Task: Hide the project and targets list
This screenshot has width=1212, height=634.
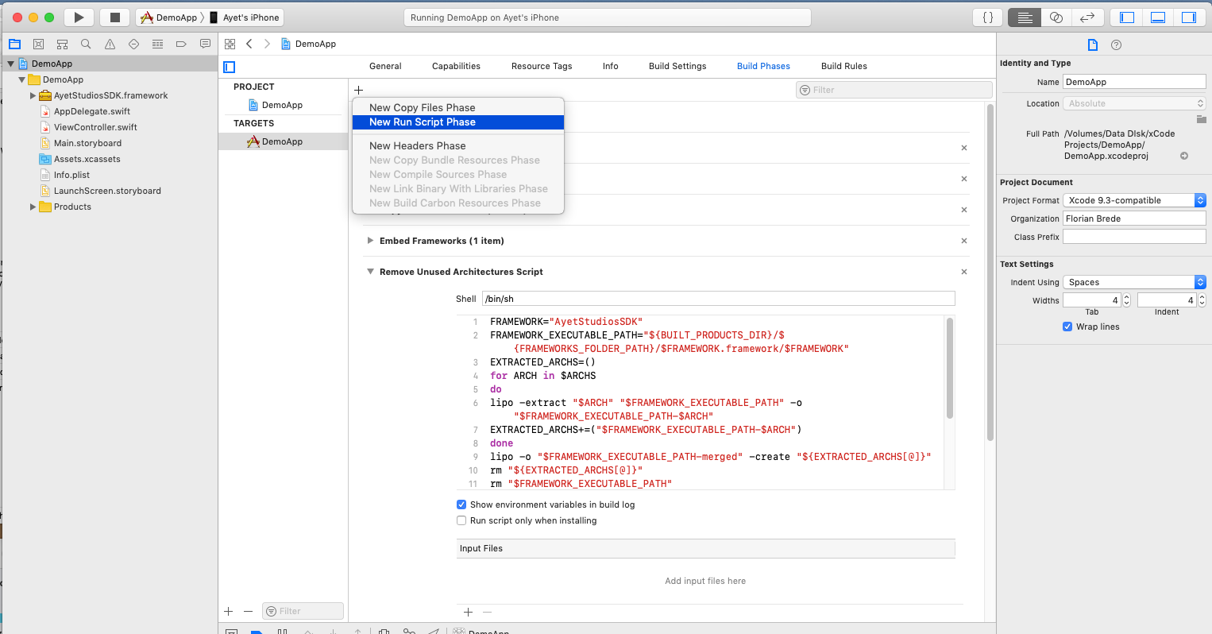Action: click(x=230, y=67)
